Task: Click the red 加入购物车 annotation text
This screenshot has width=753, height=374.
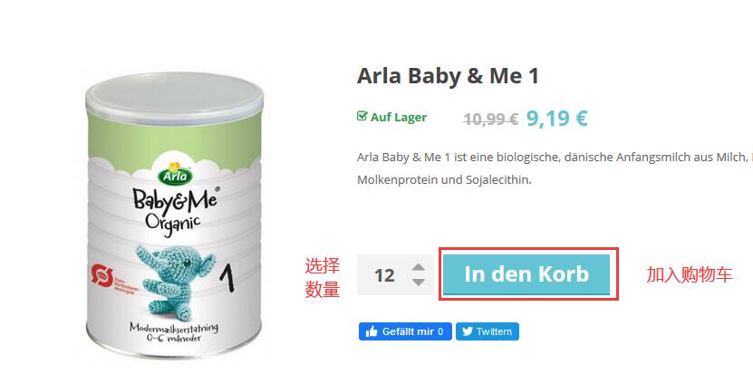Action: coord(690,274)
